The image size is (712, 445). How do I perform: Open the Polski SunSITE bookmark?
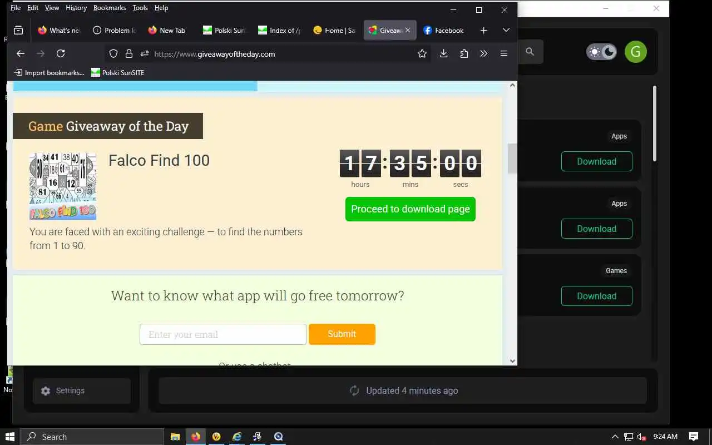[117, 72]
